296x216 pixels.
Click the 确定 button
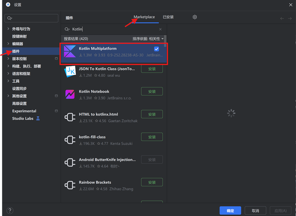pos(230,210)
